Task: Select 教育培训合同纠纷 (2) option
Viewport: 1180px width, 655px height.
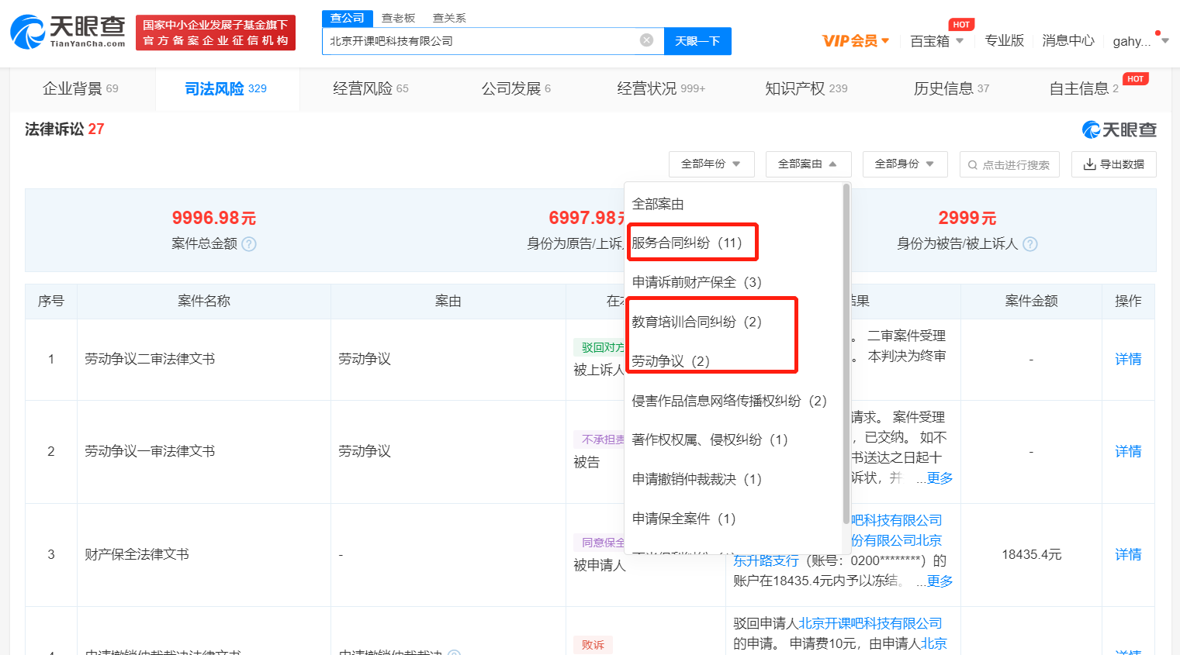Action: pyautogui.click(x=697, y=322)
